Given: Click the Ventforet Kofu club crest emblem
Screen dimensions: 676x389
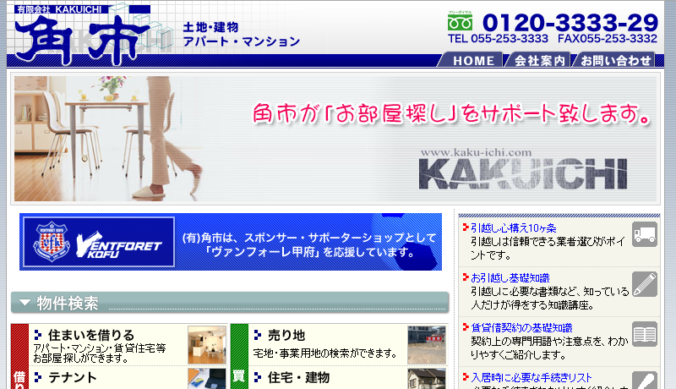Looking at the screenshot, I should coord(52,242).
